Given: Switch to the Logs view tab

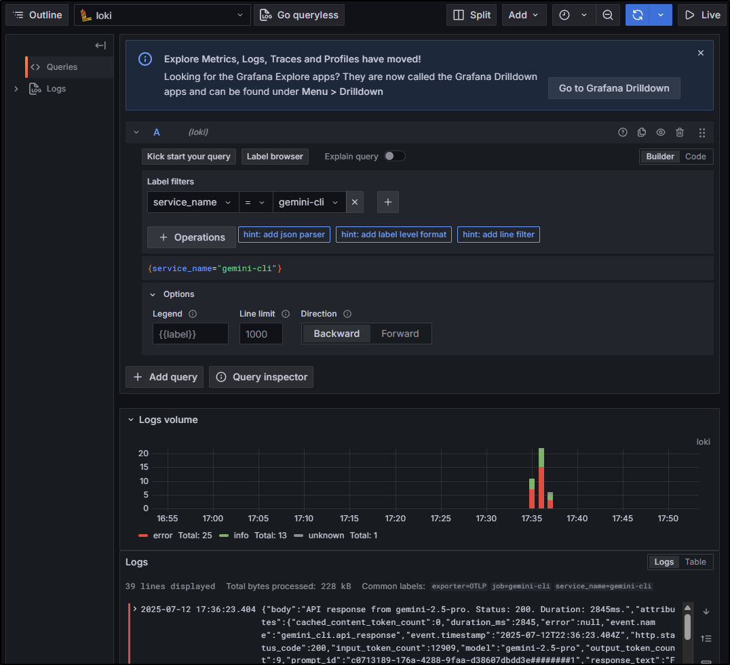Looking at the screenshot, I should 664,562.
